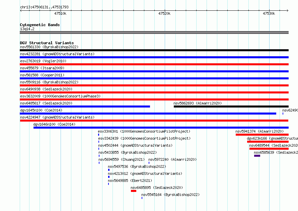This screenshot has height=211, width=298.
Task: Click the nsv5972240 (Almarri2020) label
Action: [x=172, y=159]
